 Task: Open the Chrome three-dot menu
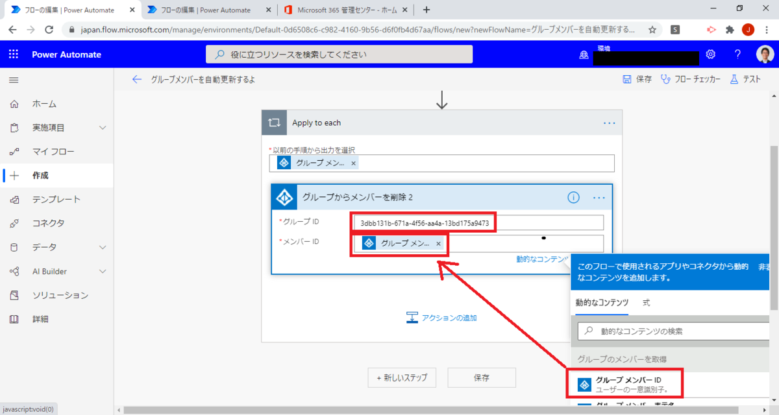tap(766, 30)
